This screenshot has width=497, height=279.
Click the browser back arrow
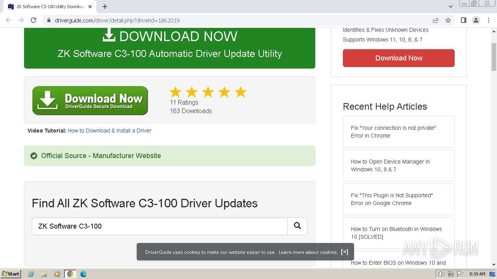pyautogui.click(x=9, y=20)
